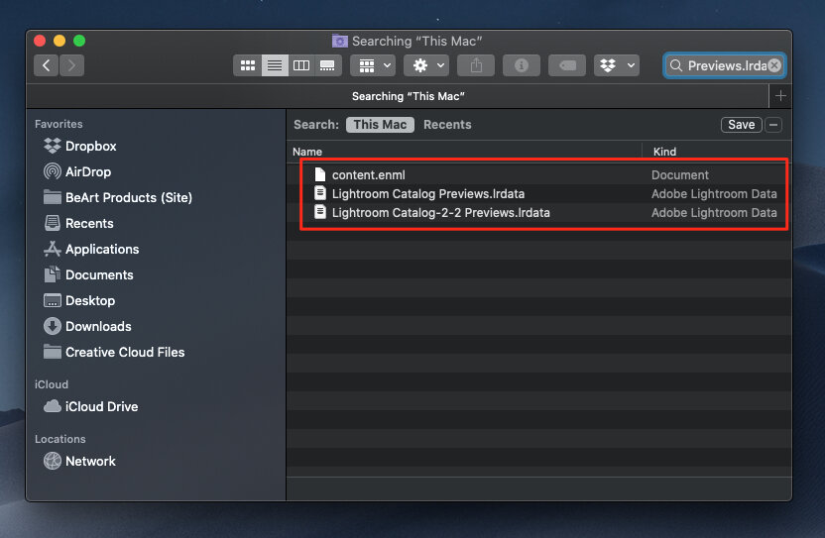Image resolution: width=825 pixels, height=538 pixels.
Task: Sort results by Kind column
Action: (664, 152)
